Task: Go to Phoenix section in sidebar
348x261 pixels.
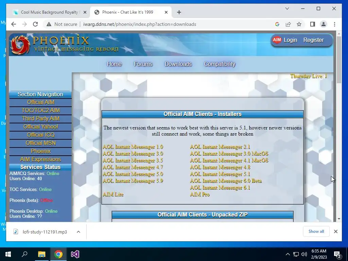Action: 40,151
